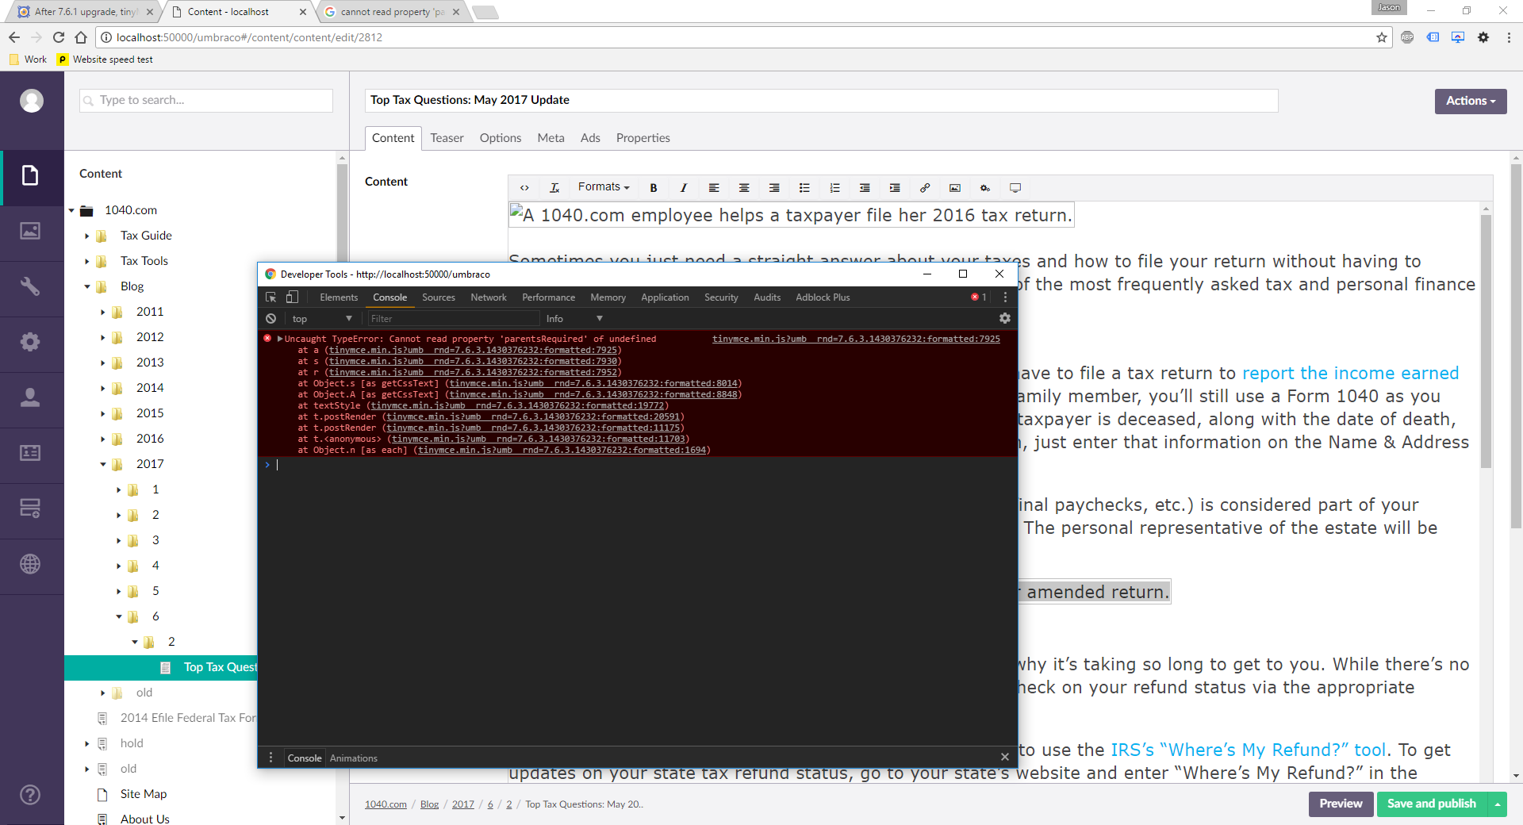Insert macro using the gears icon
Viewport: 1523px width, 825px height.
985,188
